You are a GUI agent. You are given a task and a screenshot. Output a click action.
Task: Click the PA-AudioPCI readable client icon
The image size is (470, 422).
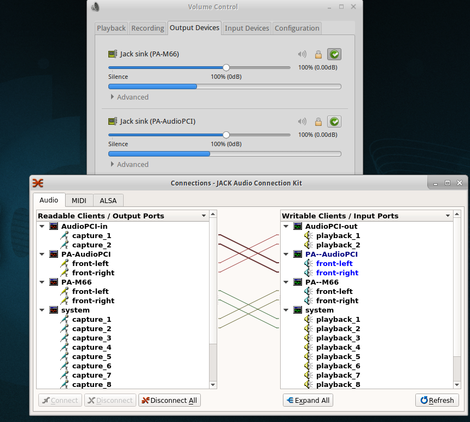(54, 255)
